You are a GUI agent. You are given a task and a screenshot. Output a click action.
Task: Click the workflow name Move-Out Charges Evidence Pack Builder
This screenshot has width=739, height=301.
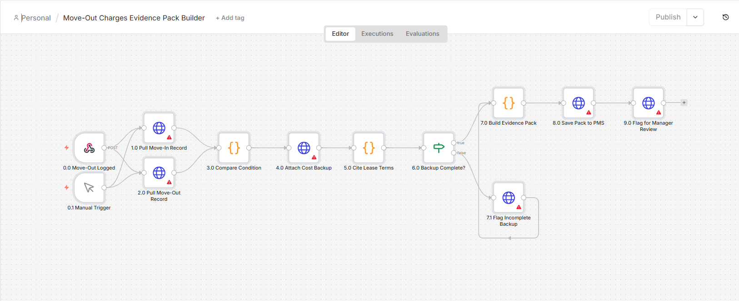134,18
